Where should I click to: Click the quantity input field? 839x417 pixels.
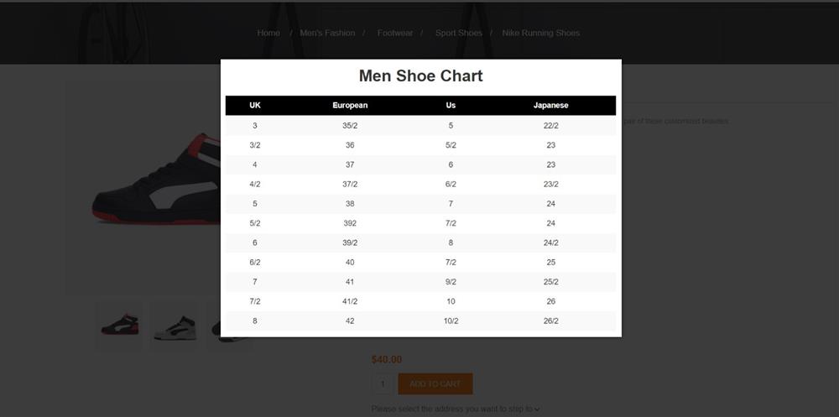[382, 383]
